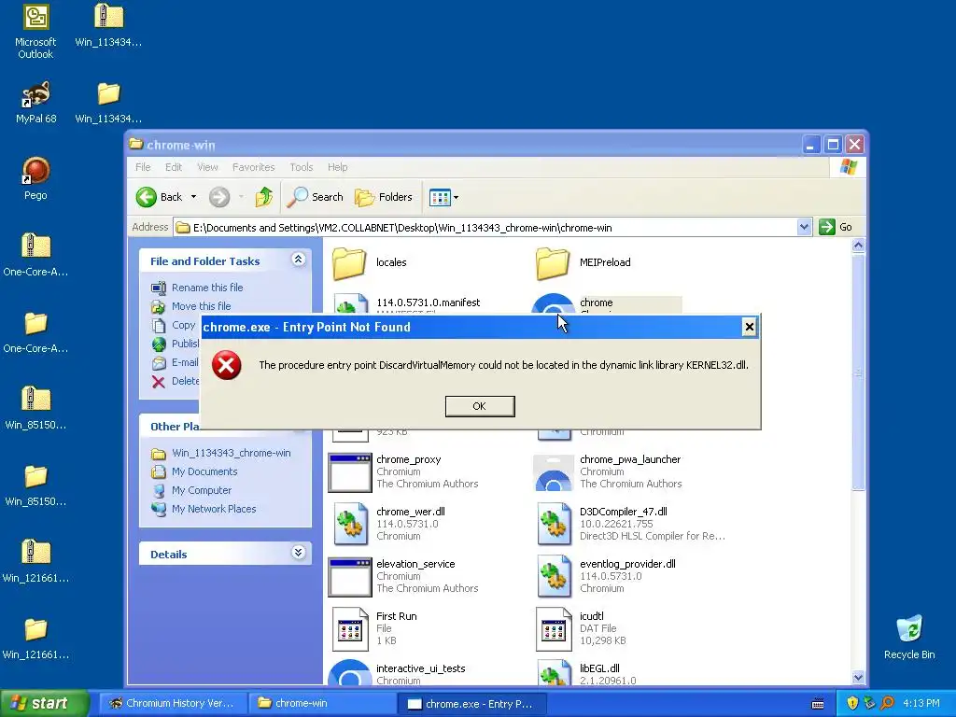Viewport: 956px width, 717px height.
Task: Click Move this file task link
Action: [202, 306]
